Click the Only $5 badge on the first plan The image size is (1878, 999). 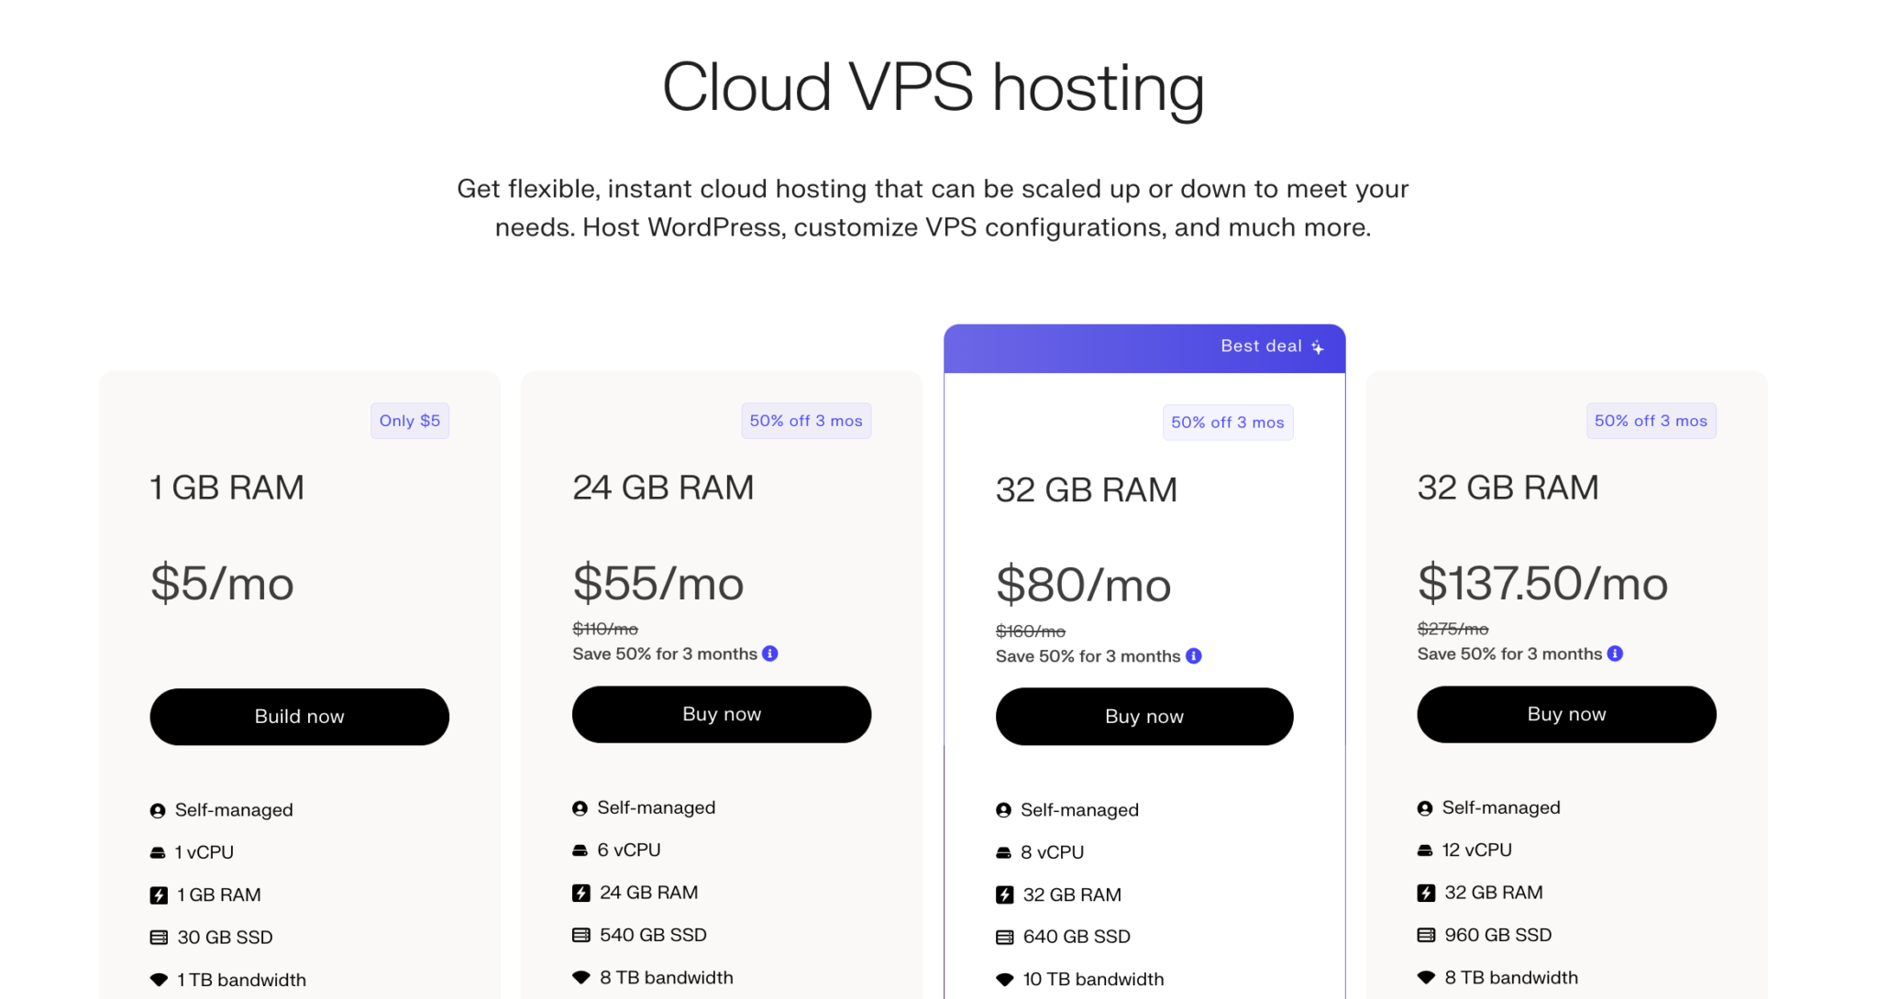[x=409, y=421]
